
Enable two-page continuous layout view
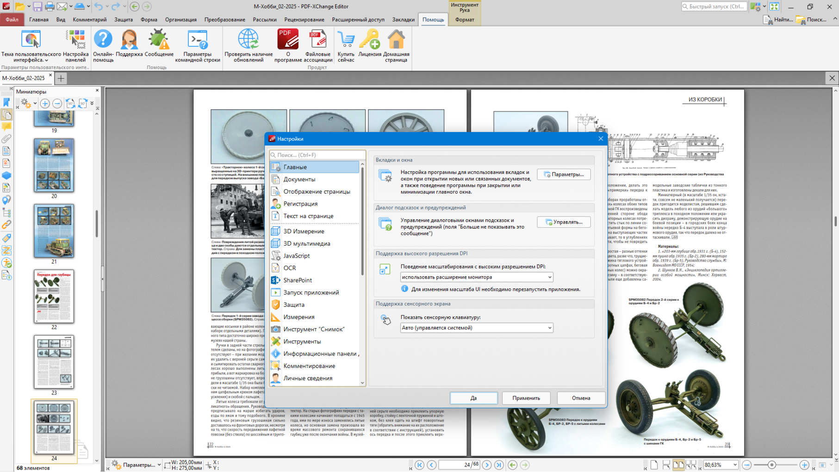click(690, 465)
